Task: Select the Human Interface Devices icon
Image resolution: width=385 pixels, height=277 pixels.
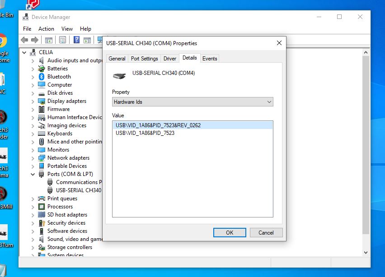Action: 42,117
